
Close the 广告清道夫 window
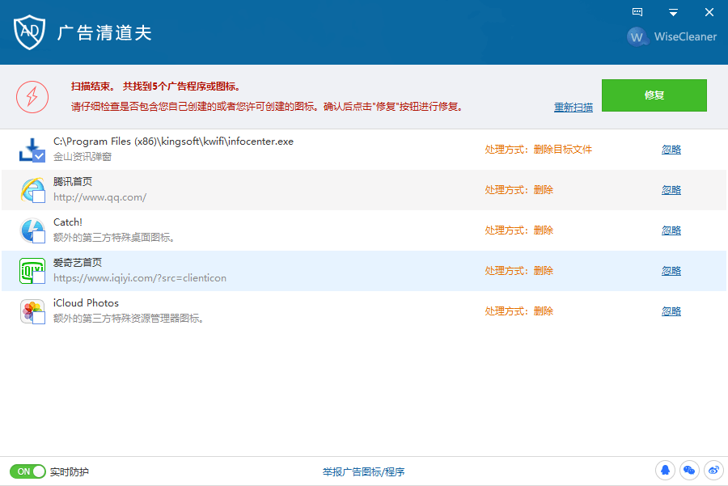click(709, 12)
